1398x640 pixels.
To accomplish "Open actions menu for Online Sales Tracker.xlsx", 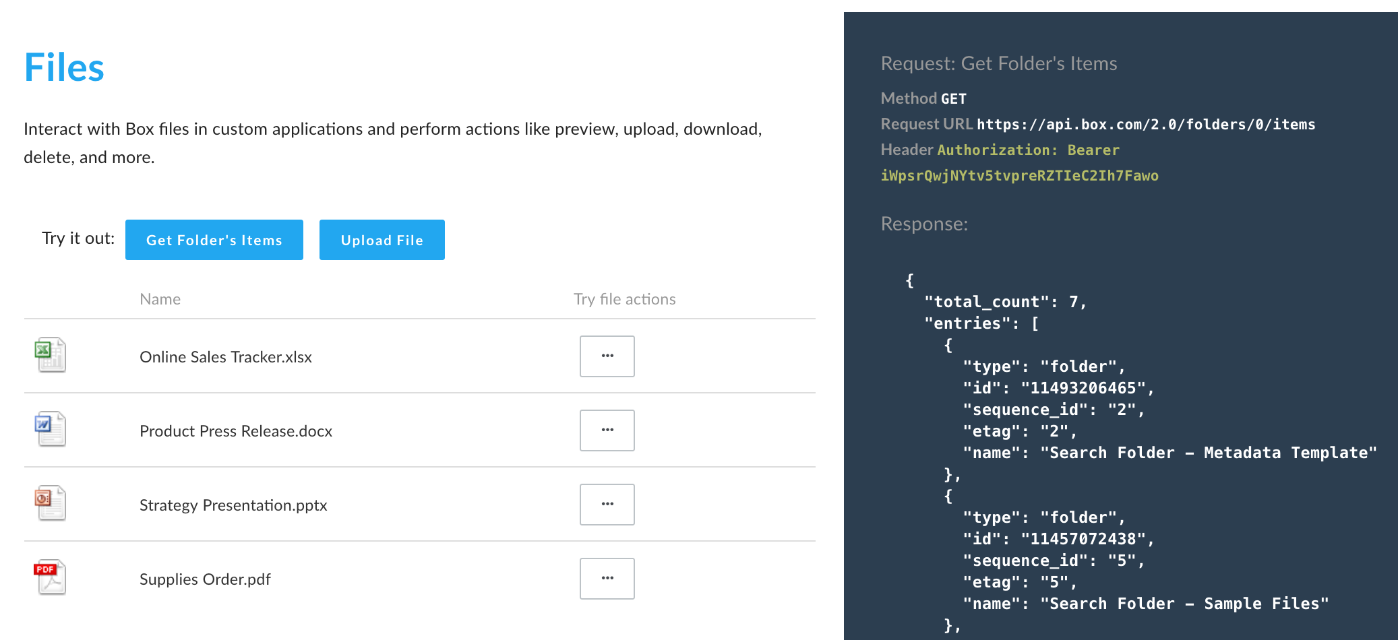I will [607, 356].
